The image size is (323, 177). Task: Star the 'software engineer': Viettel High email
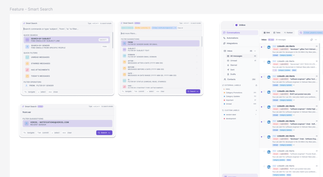[264, 107]
